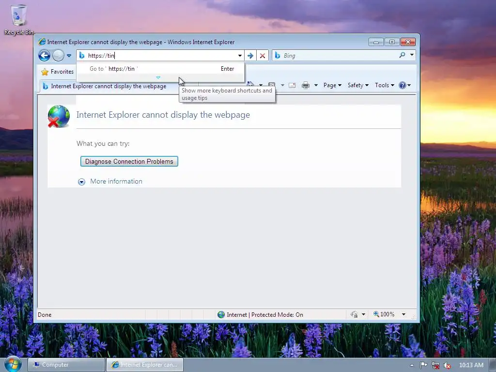The width and height of the screenshot is (496, 372).
Task: Expand autocomplete list with teal down chevron
Action: tap(158, 77)
